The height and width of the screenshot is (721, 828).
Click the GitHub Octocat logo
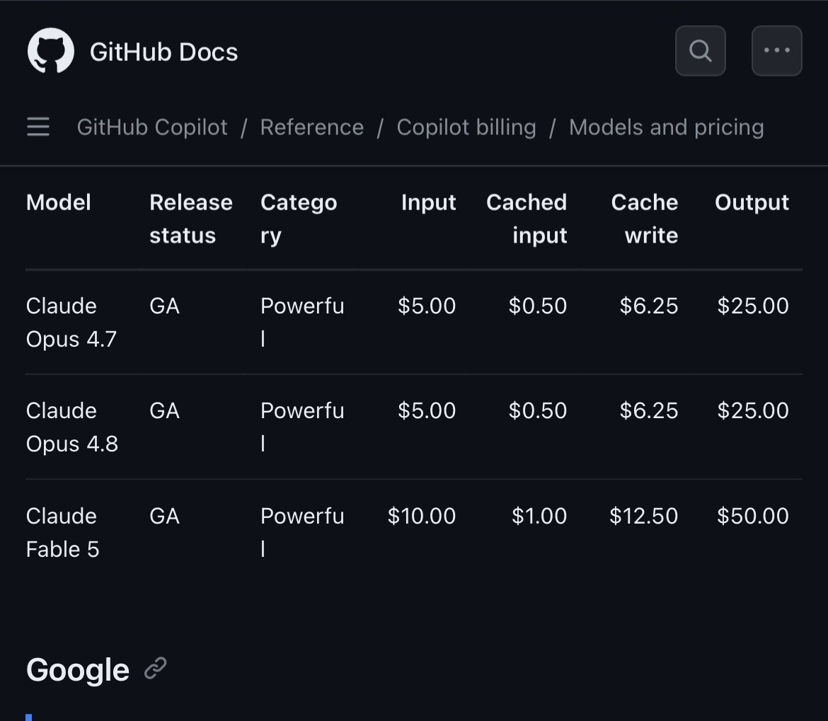pos(51,51)
